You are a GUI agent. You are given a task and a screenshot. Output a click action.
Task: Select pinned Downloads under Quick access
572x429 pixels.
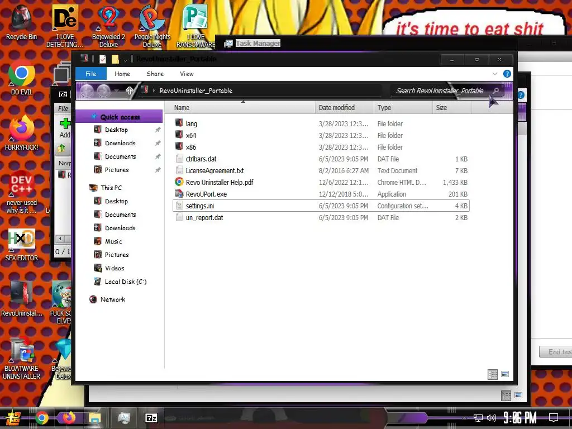pos(120,143)
